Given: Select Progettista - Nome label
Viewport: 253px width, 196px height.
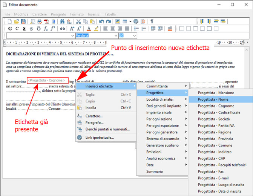Looking at the screenshot, I should point(221,100).
